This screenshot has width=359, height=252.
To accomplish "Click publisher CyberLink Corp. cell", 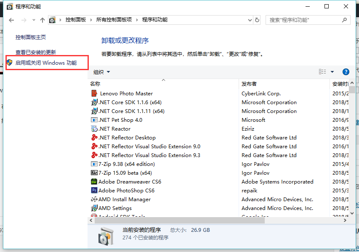I will click(x=261, y=93).
